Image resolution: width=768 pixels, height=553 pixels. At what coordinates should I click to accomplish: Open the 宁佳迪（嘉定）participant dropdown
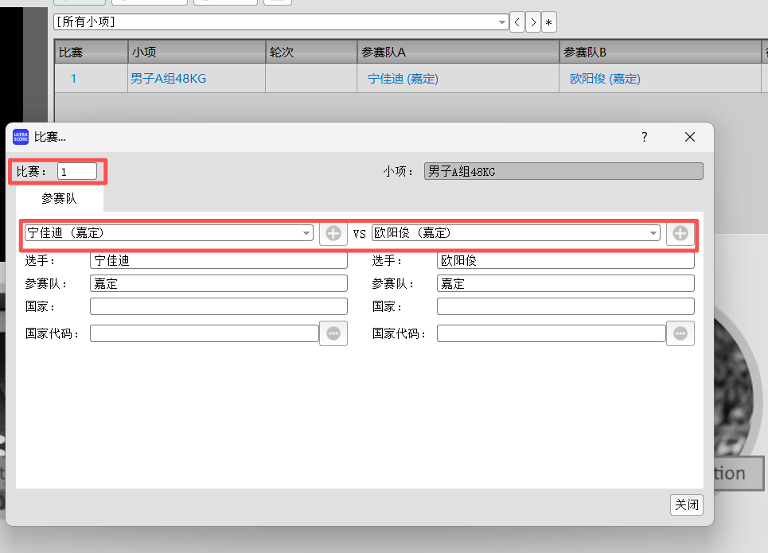point(307,233)
